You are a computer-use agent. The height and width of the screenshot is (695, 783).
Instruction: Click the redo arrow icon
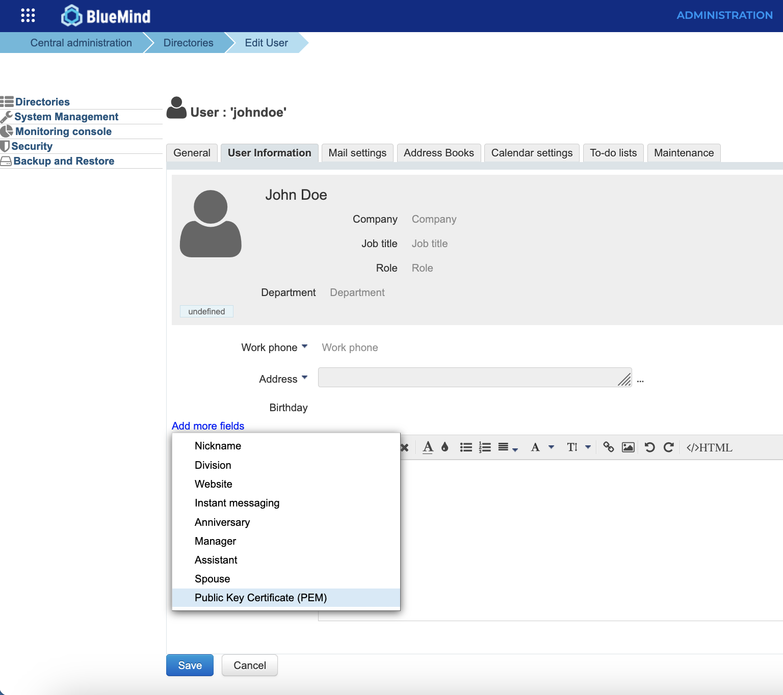point(669,447)
